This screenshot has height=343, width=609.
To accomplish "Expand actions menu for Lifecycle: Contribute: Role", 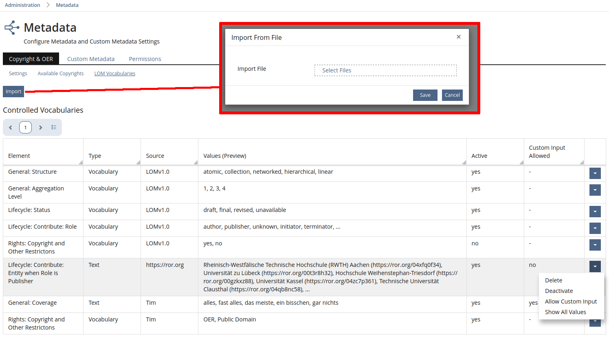I will [595, 228].
